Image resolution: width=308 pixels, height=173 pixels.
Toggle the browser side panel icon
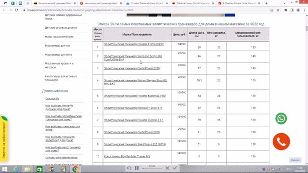click(x=292, y=10)
